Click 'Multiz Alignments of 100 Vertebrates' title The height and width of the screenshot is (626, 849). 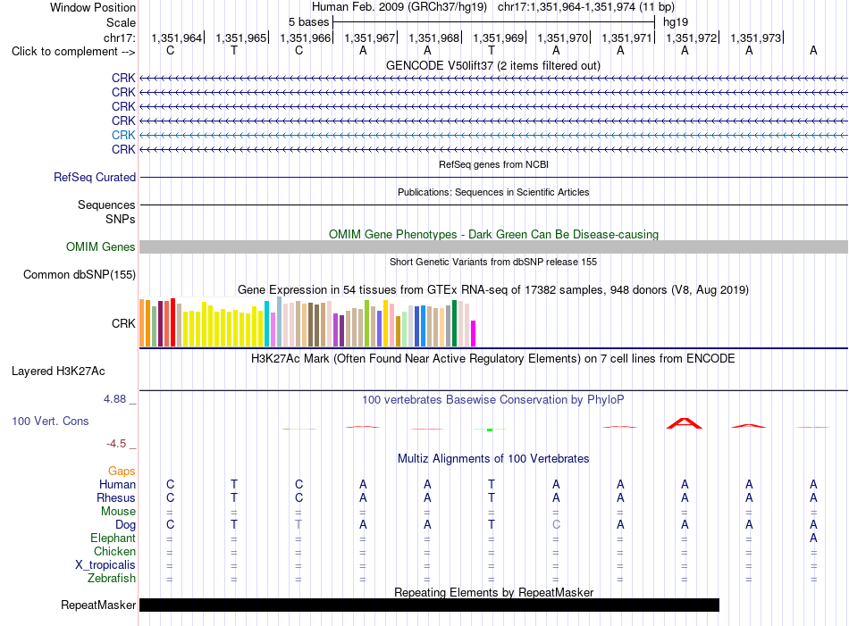(x=493, y=459)
